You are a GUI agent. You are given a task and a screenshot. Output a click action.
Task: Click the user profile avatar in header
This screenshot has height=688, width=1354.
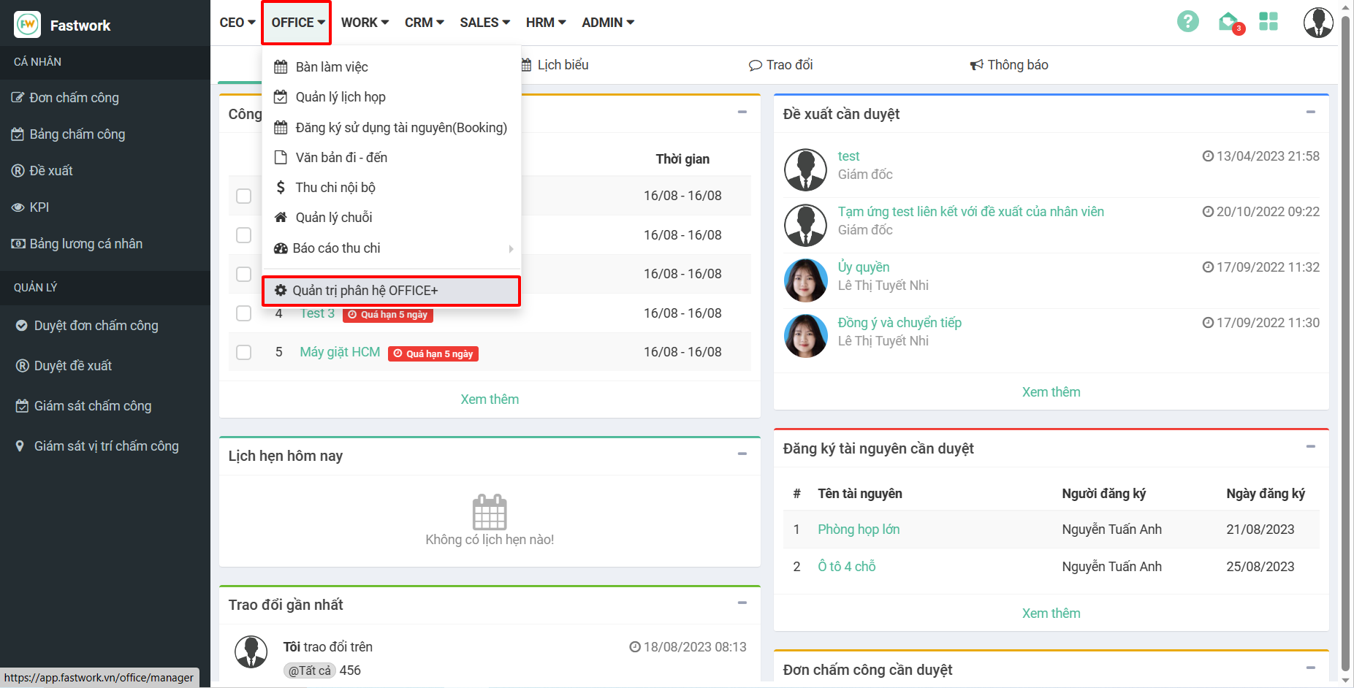pyautogui.click(x=1317, y=23)
